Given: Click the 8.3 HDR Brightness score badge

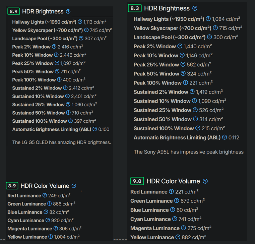Looking at the screenshot, I should coord(134,8).
